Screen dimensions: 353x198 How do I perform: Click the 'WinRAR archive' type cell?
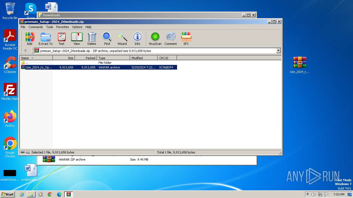tap(109, 67)
